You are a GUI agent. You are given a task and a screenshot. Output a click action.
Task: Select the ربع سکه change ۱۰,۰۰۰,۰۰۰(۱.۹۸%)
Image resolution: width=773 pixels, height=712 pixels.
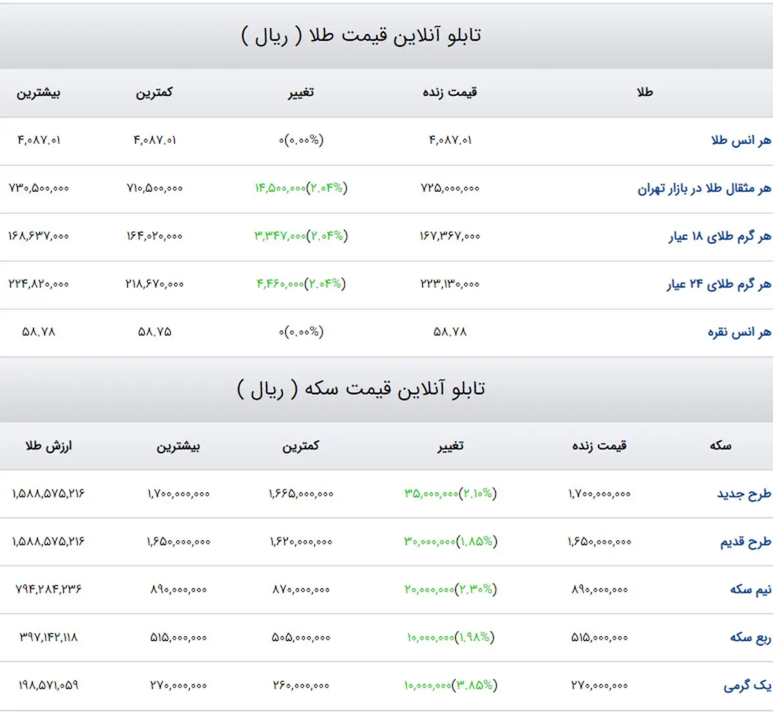[x=450, y=637]
